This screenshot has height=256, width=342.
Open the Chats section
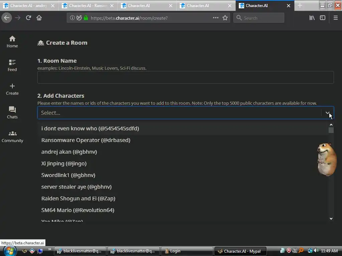pos(12,113)
